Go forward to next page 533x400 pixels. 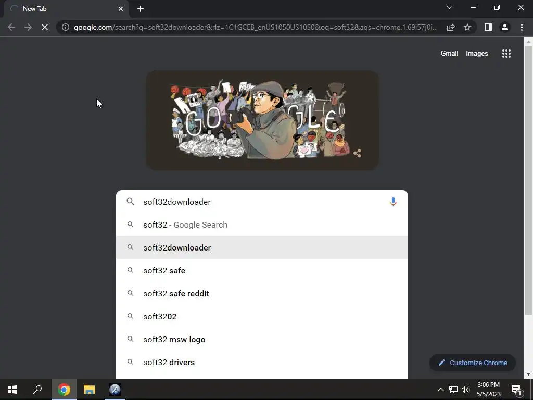tap(28, 27)
